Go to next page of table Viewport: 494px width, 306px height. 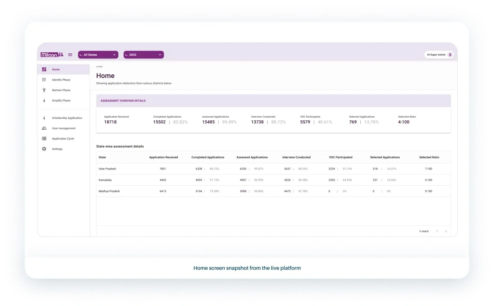click(446, 231)
